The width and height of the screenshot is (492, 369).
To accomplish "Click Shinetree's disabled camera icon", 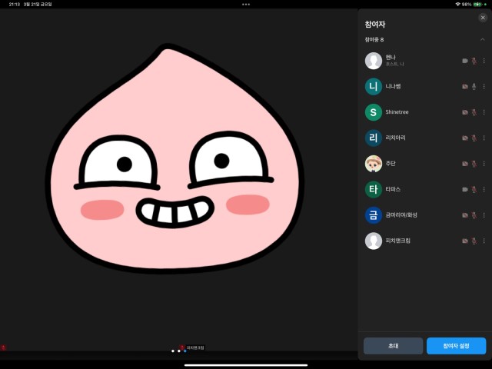I will click(x=464, y=112).
